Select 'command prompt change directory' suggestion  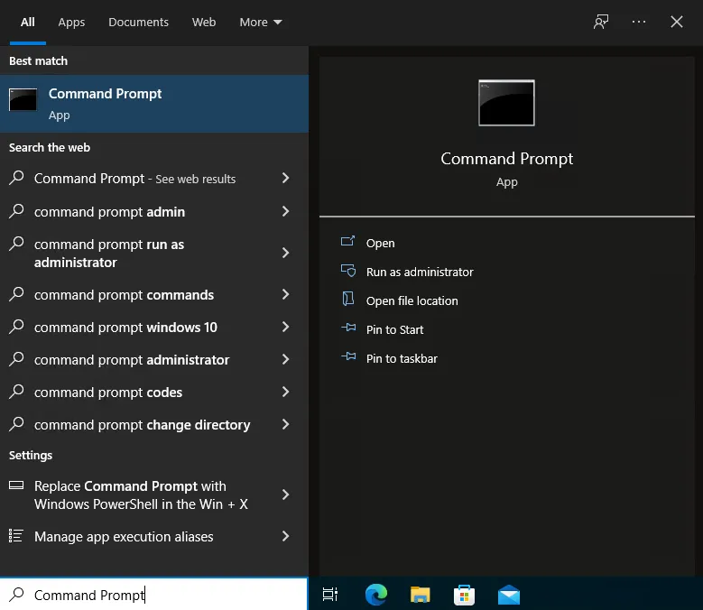154,424
